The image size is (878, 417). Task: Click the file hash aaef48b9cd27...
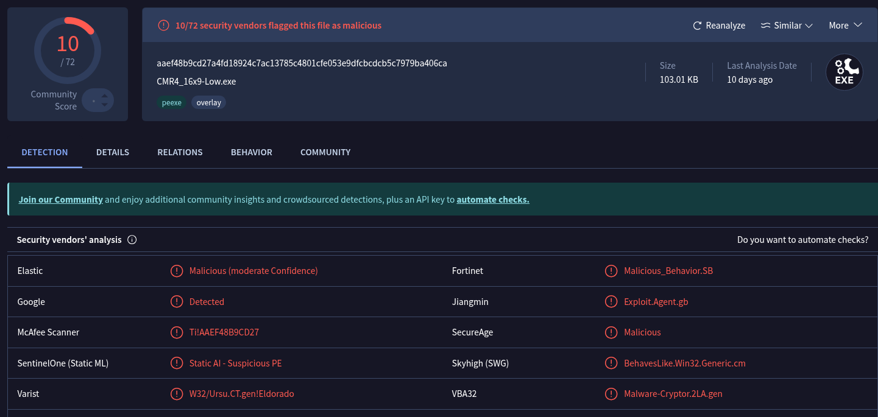[x=302, y=63]
